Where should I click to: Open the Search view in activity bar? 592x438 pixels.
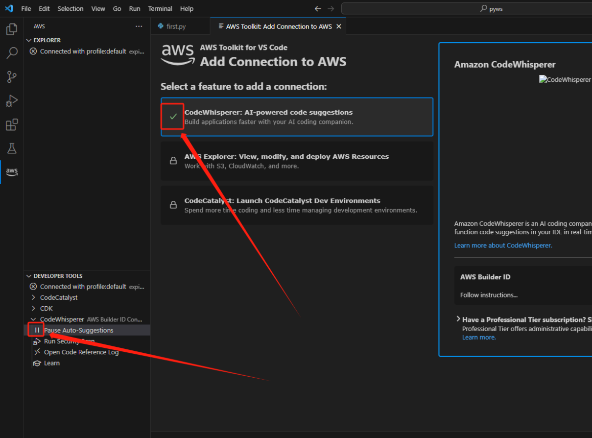[12, 53]
